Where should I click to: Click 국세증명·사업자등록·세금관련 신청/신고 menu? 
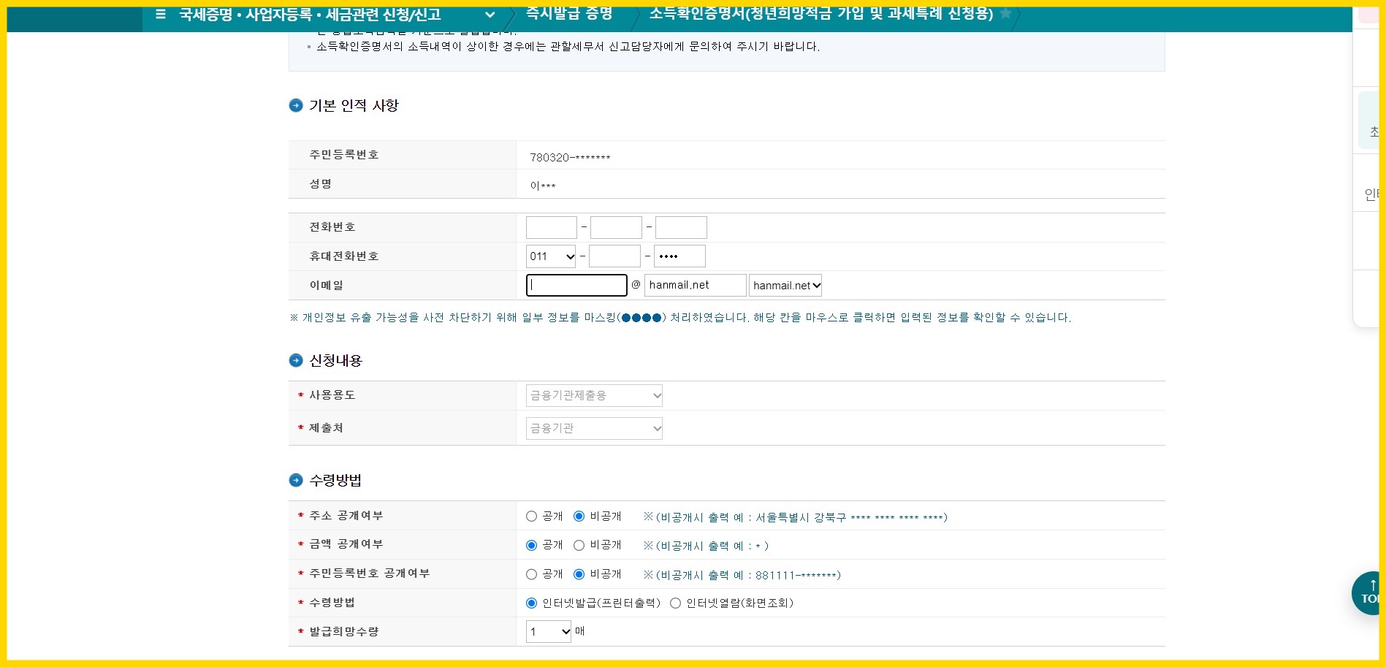(310, 14)
